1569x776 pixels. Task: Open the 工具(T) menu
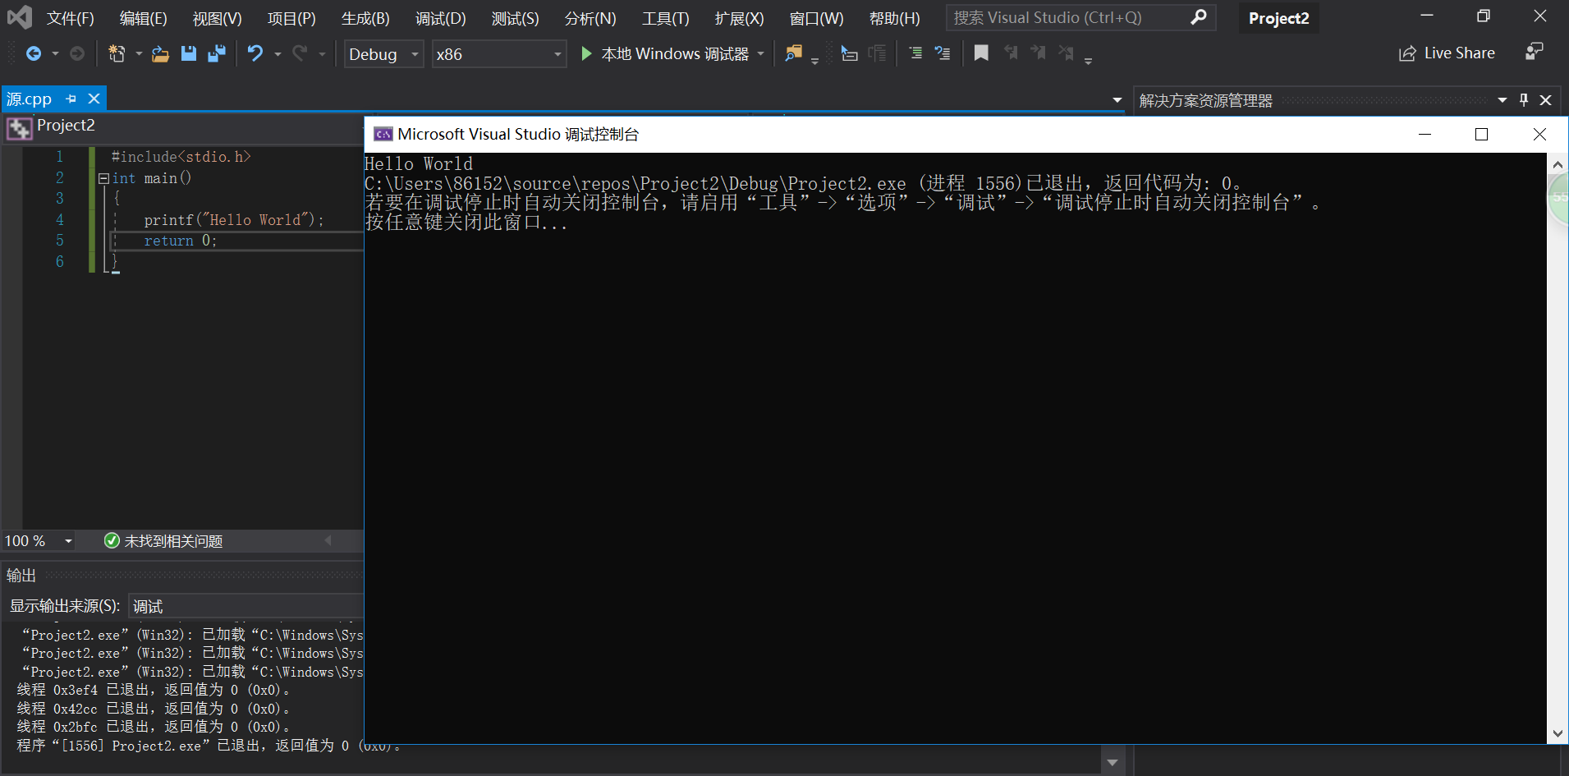666,18
